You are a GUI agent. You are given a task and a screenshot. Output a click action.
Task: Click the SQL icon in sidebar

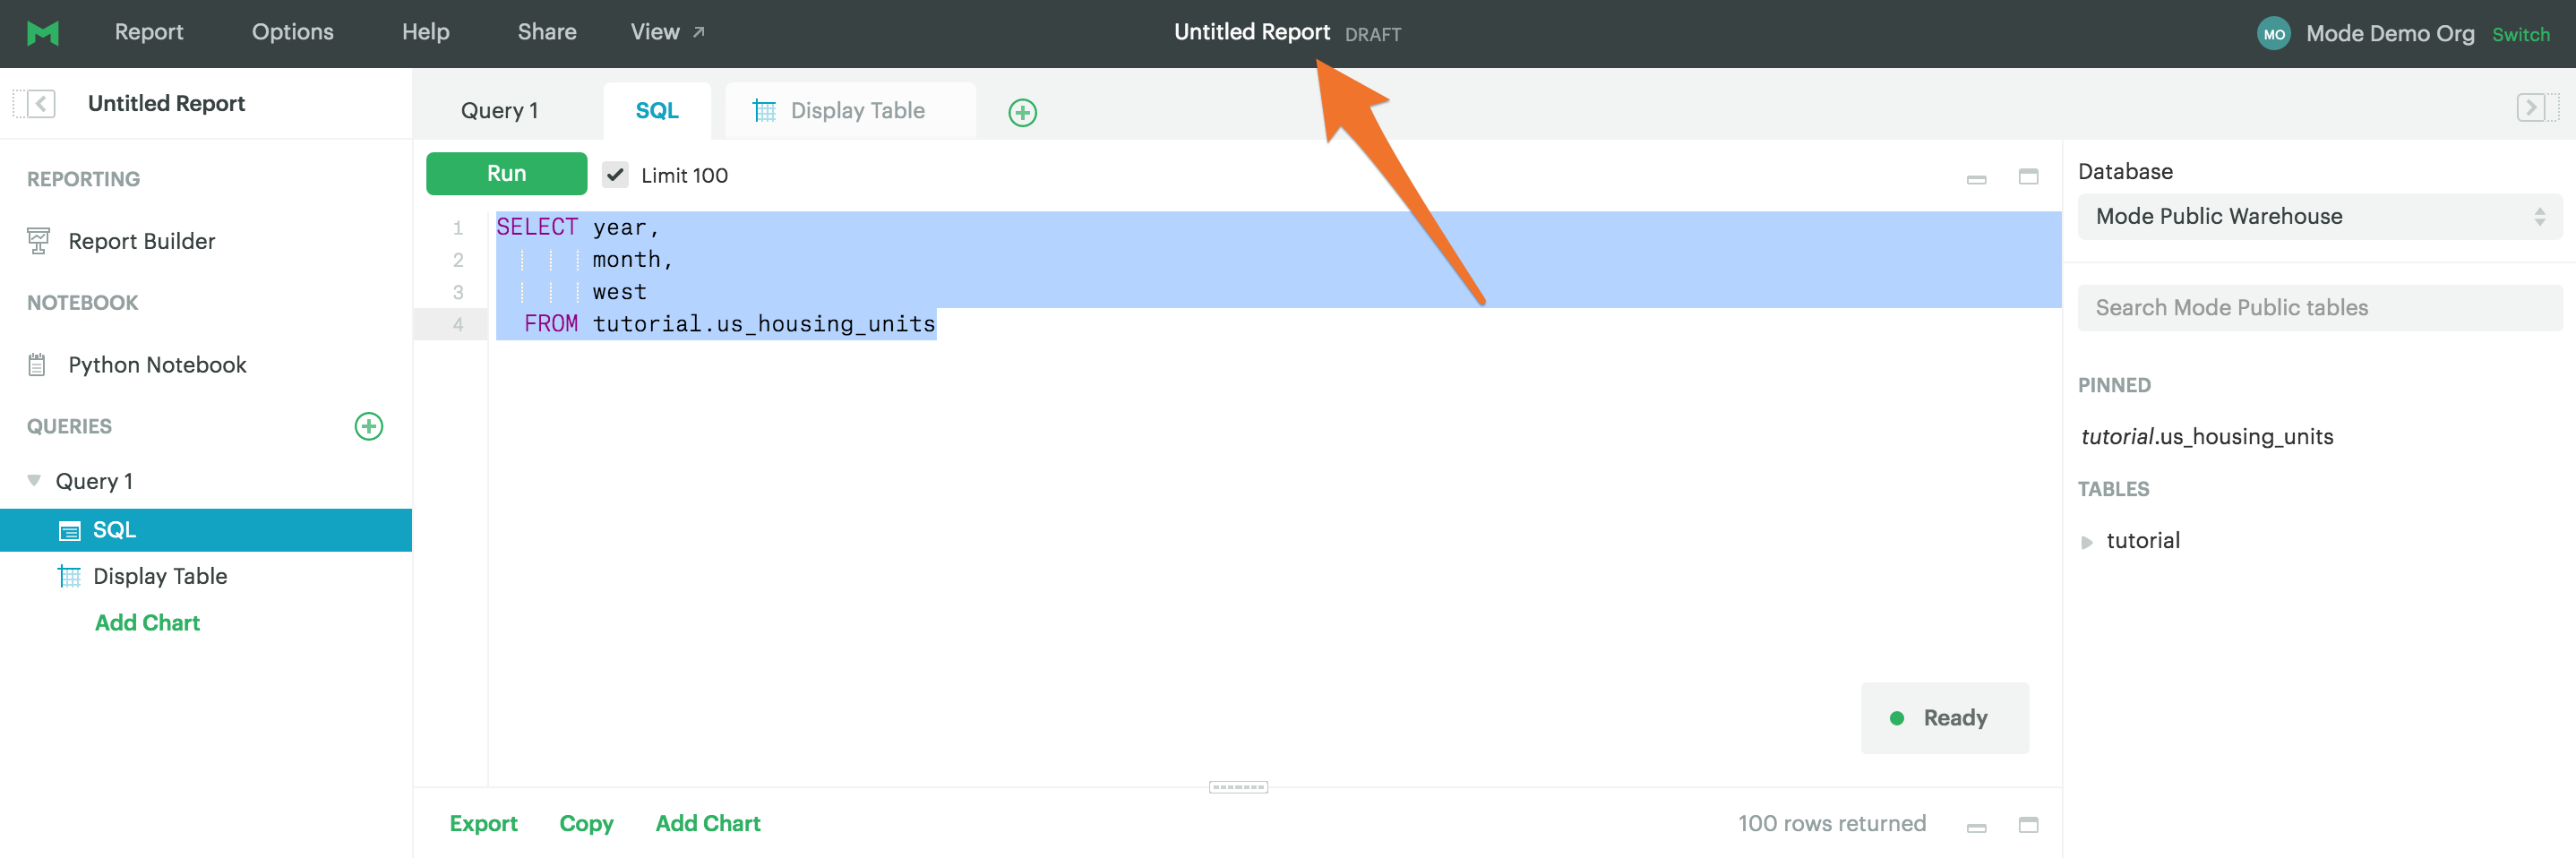[69, 530]
